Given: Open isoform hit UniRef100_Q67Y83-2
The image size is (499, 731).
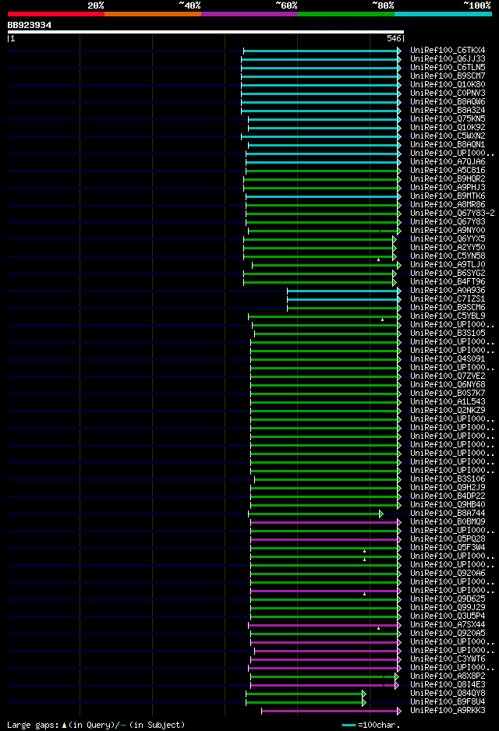Looking at the screenshot, I should click(x=452, y=213).
